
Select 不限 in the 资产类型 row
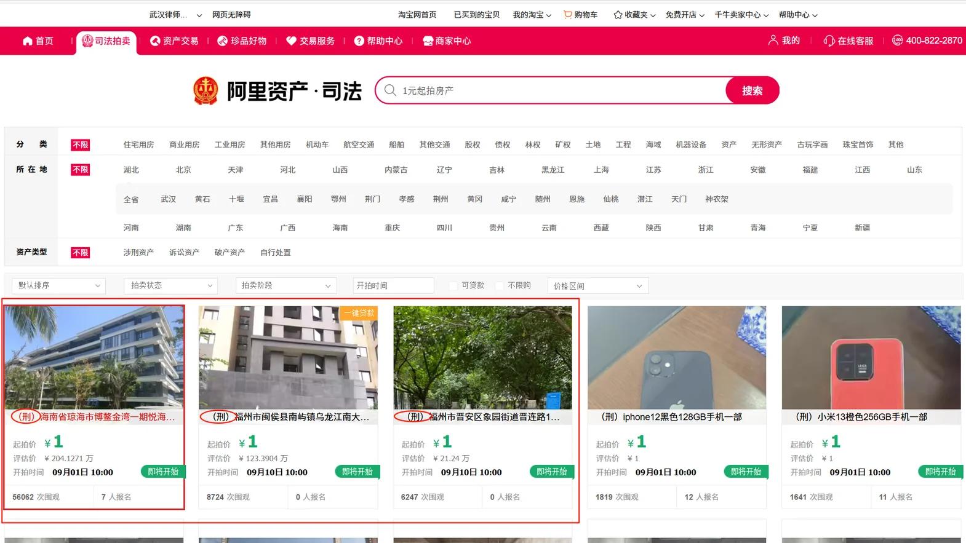click(x=81, y=253)
